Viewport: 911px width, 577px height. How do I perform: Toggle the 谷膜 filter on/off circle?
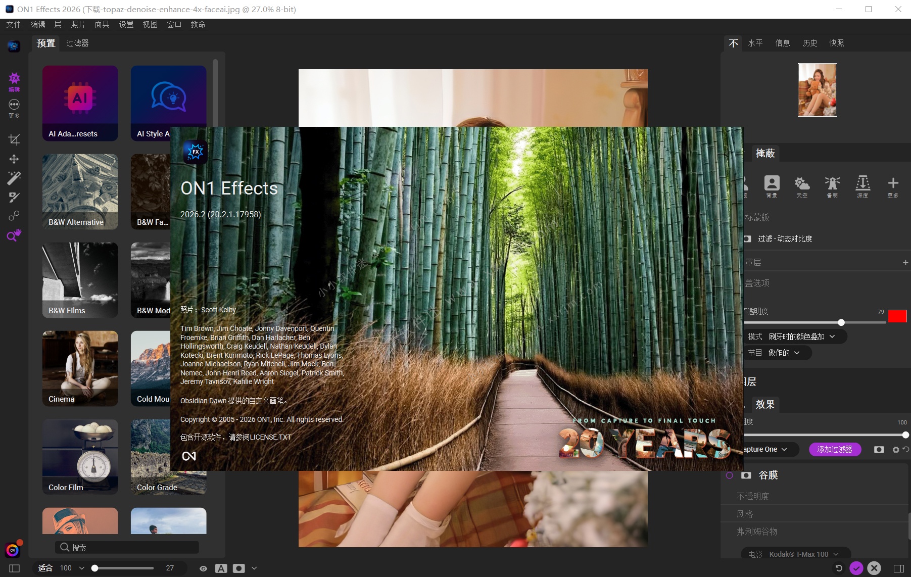point(730,475)
